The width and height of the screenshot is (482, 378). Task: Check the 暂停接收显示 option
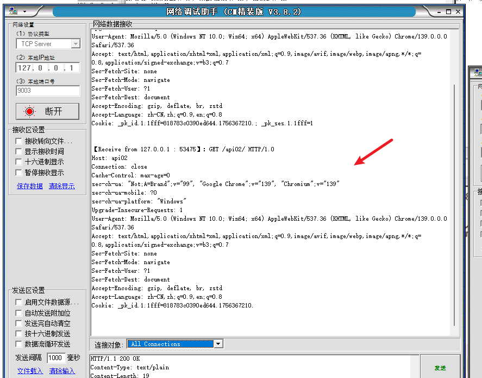coord(19,172)
